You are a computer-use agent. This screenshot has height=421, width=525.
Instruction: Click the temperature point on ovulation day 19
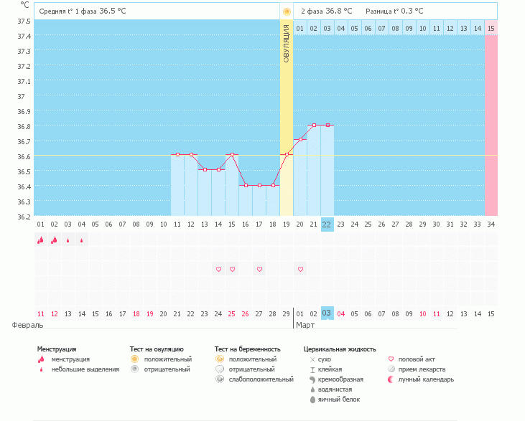click(x=287, y=154)
